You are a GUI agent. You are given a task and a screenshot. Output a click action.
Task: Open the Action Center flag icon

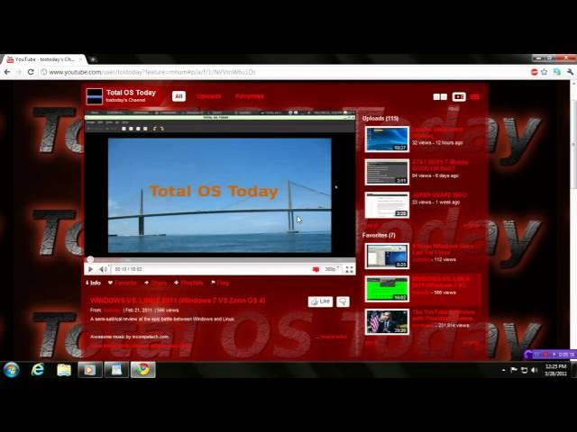(x=514, y=370)
